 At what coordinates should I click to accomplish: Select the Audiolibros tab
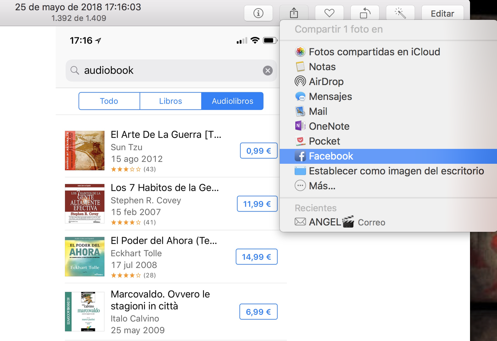pos(233,101)
